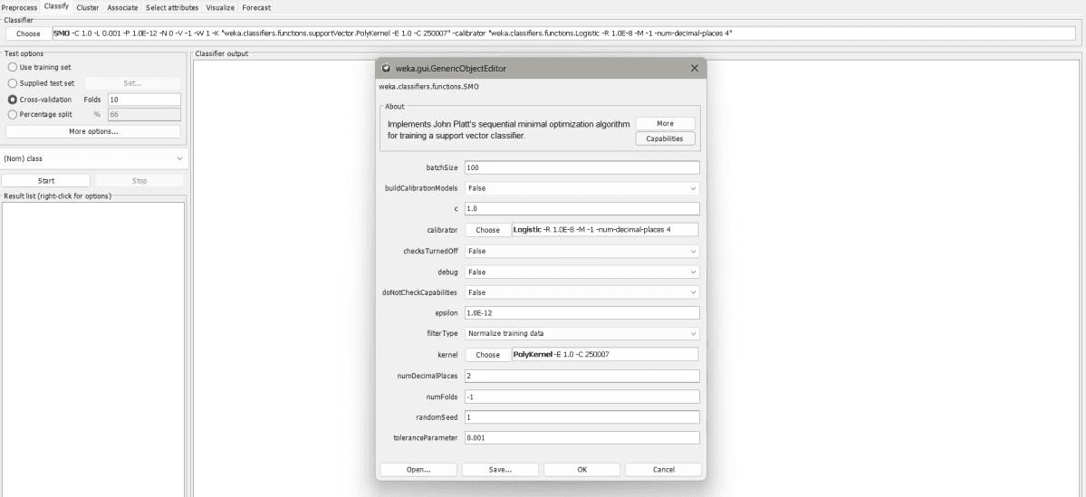Image resolution: width=1086 pixels, height=497 pixels.
Task: Click the c parameter field
Action: pyautogui.click(x=581, y=208)
